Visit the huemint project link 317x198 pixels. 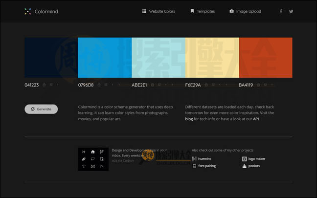pos(204,159)
